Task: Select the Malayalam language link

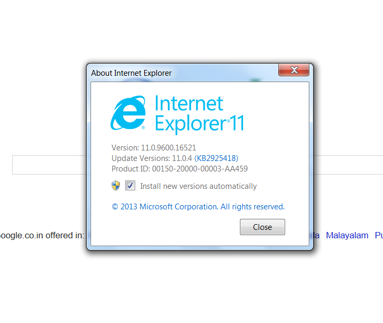Action: (347, 235)
